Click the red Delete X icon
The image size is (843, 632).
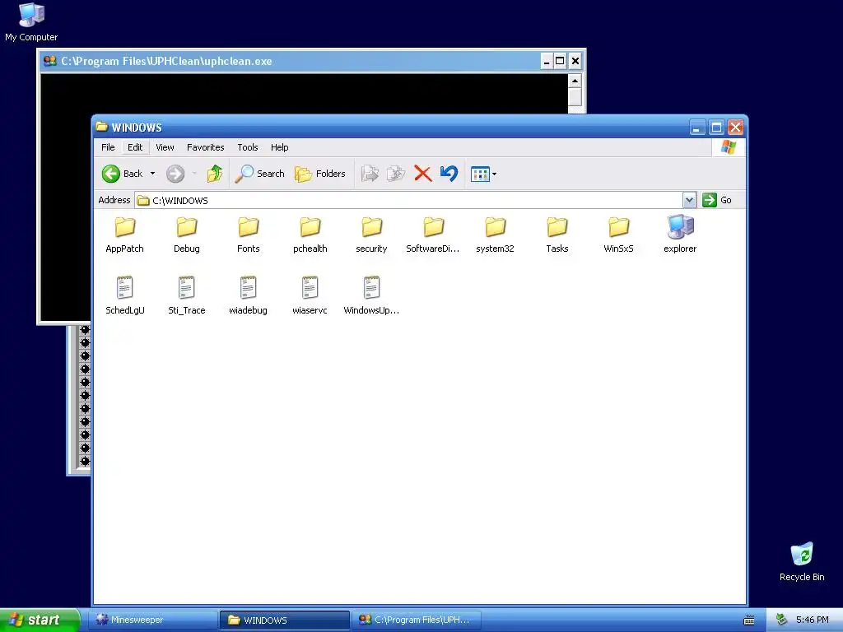point(422,174)
